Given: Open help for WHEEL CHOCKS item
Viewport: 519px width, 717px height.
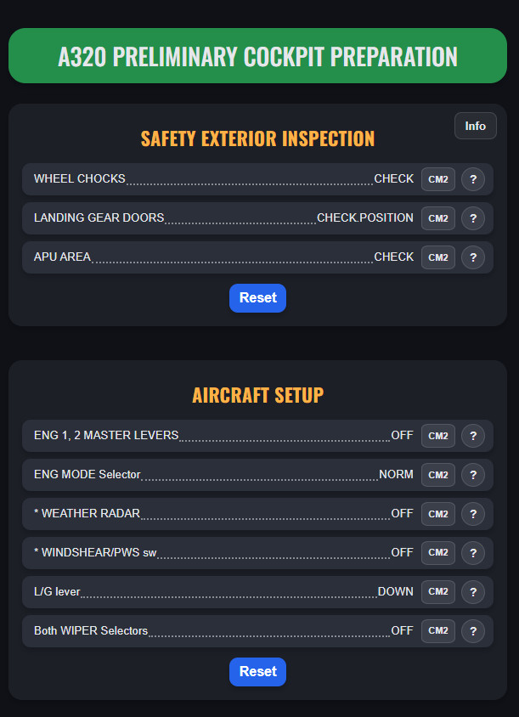Looking at the screenshot, I should [473, 179].
